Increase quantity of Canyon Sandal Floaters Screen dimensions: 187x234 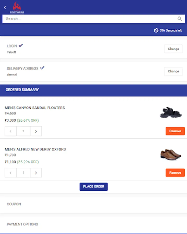click(x=36, y=131)
